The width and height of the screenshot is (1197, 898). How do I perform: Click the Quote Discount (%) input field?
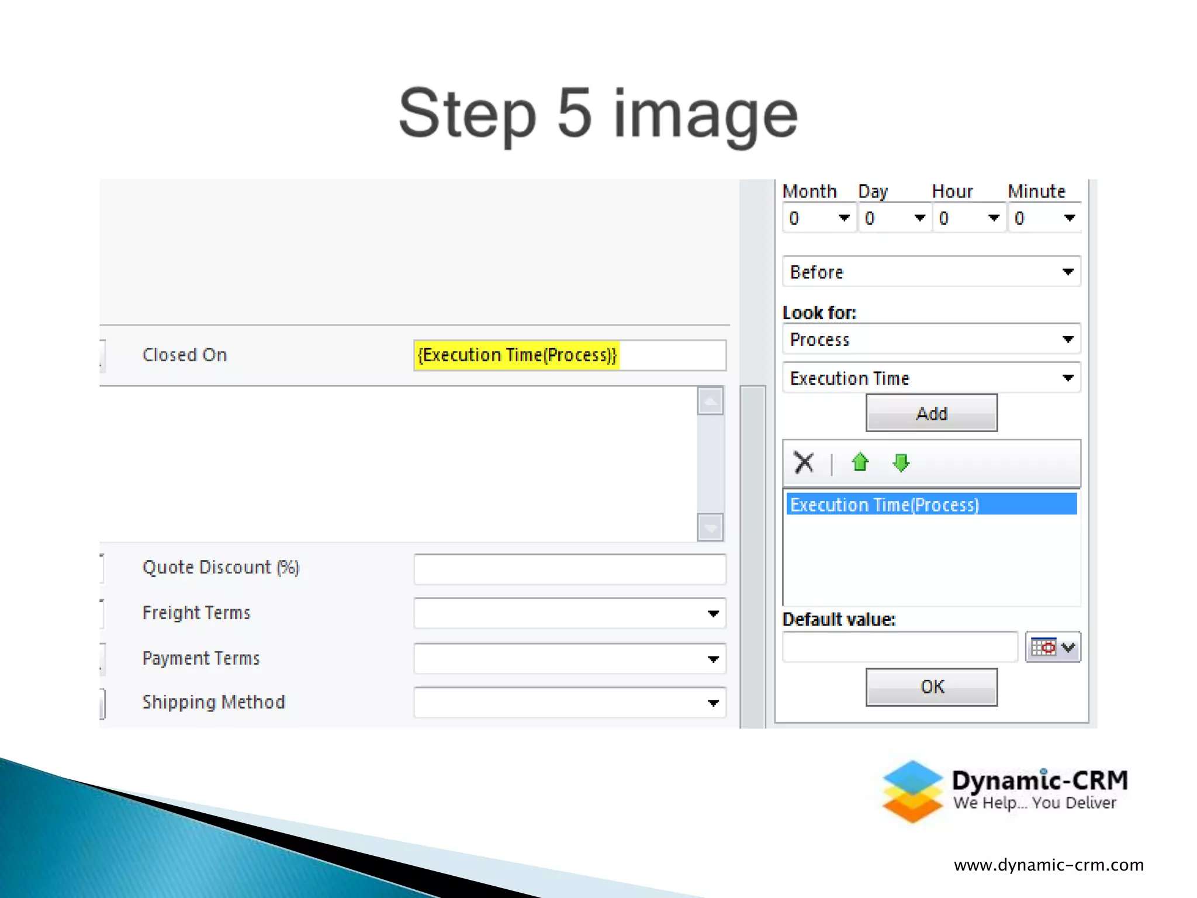(x=570, y=569)
